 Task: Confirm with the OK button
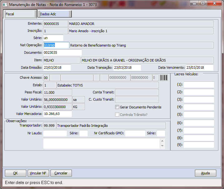(16, 173)
